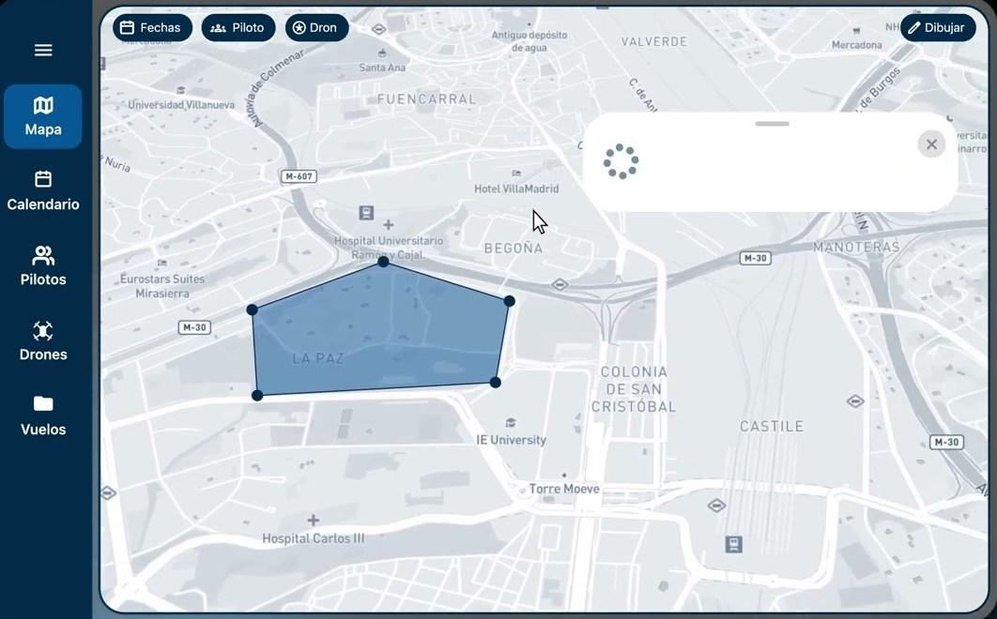The image size is (997, 619).
Task: Click the Universidad Villanueva marker
Action: click(180, 90)
